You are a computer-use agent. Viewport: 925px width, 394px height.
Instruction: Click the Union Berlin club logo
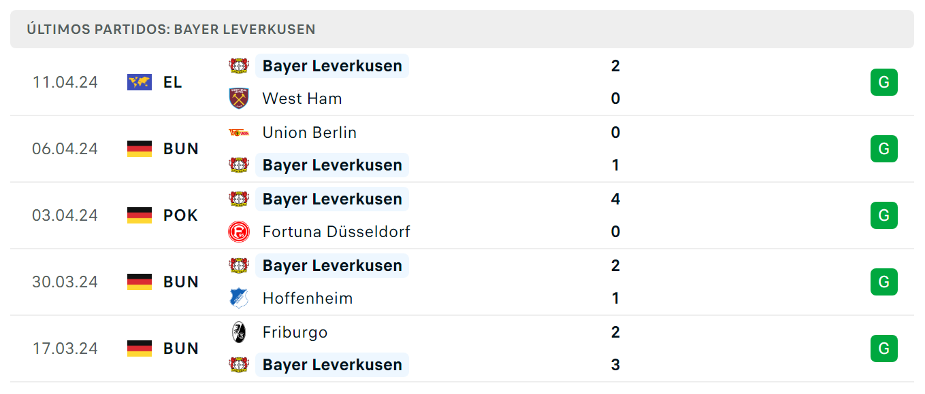click(x=239, y=132)
